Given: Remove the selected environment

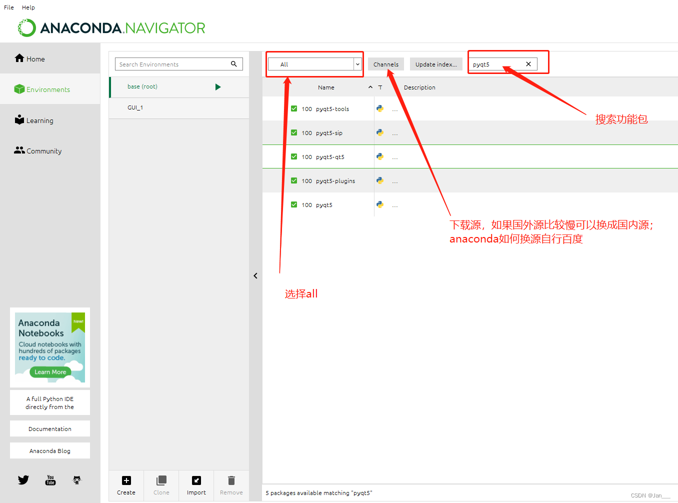Looking at the screenshot, I should [231, 485].
